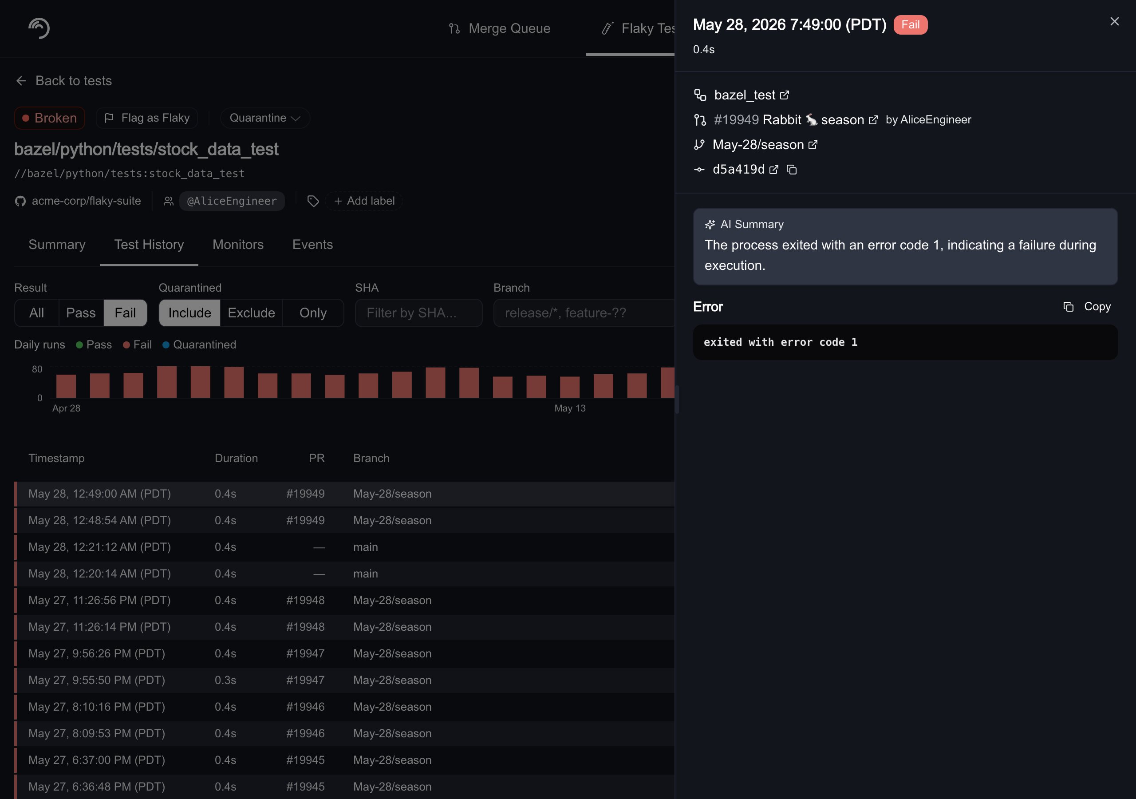
Task: Open the Quarantine dropdown
Action: point(265,118)
